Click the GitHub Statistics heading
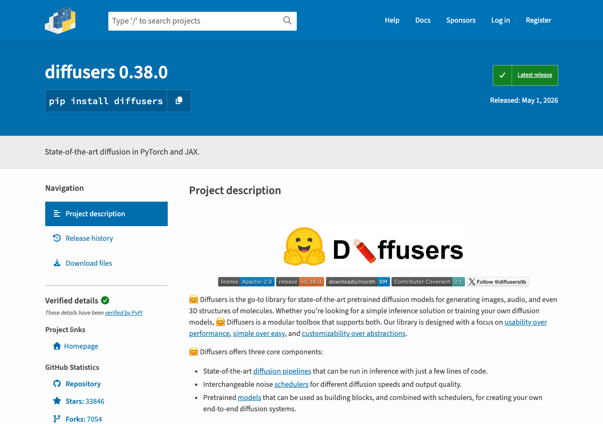This screenshot has height=424, width=603. (x=72, y=367)
